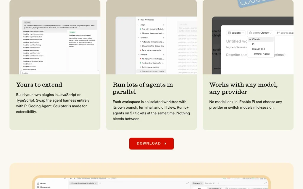Click the '/sculptor' command palette input
This screenshot has height=189, width=303.
[60, 73]
